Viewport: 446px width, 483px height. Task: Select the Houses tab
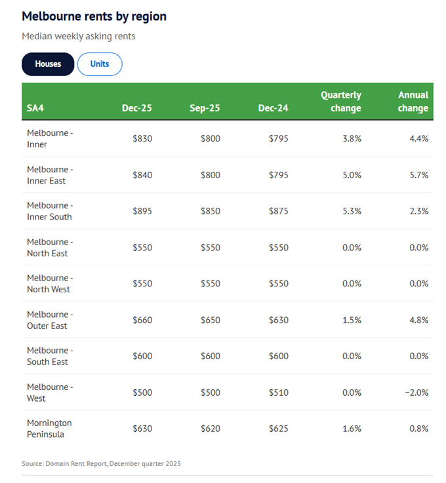point(48,64)
